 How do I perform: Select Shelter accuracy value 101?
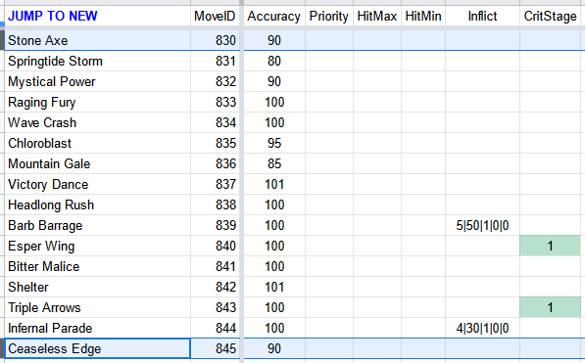pyautogui.click(x=274, y=287)
